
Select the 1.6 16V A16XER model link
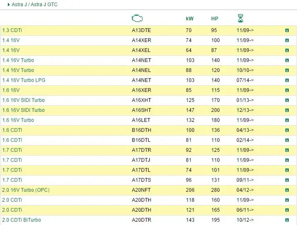click(11, 90)
